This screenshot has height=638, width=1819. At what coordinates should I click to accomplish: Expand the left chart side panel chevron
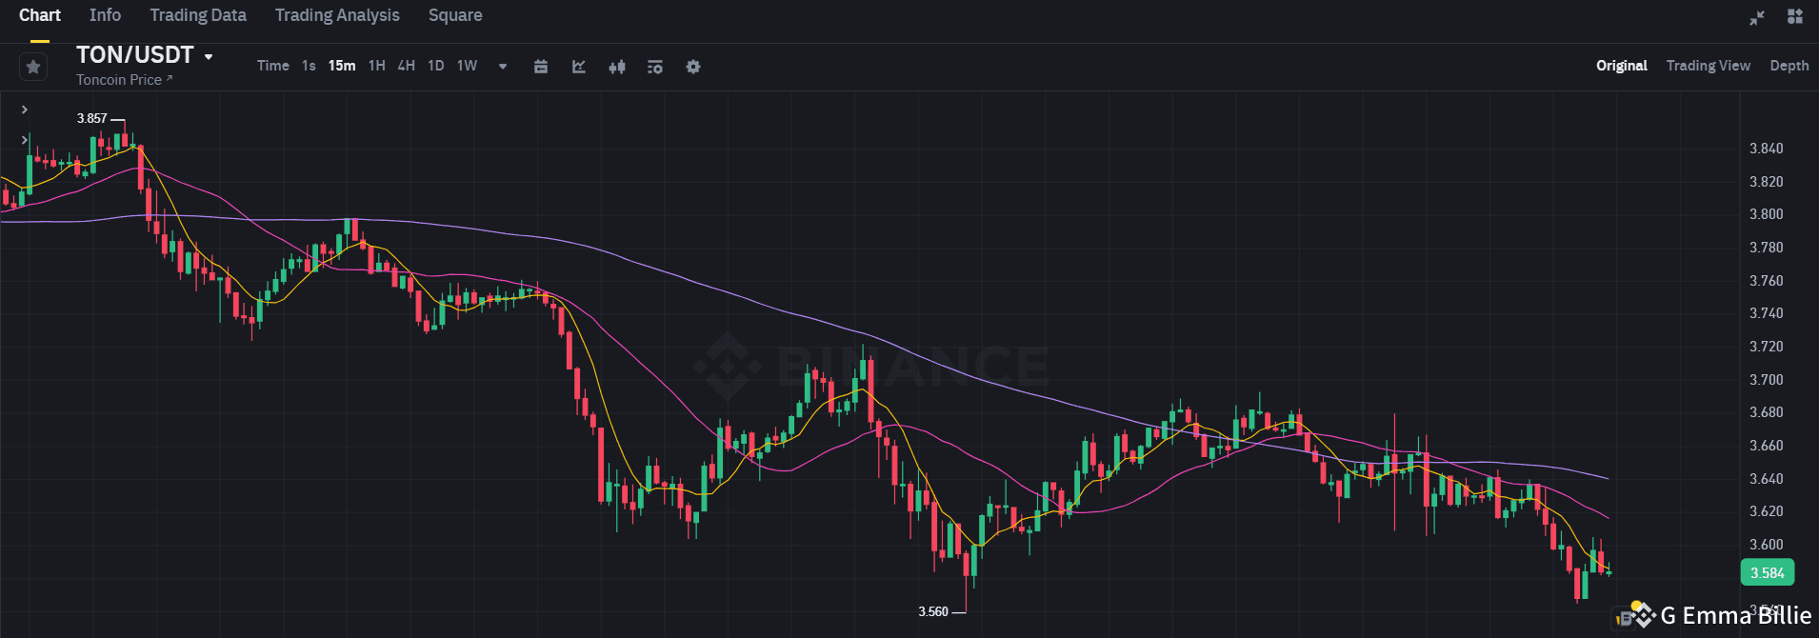24,110
